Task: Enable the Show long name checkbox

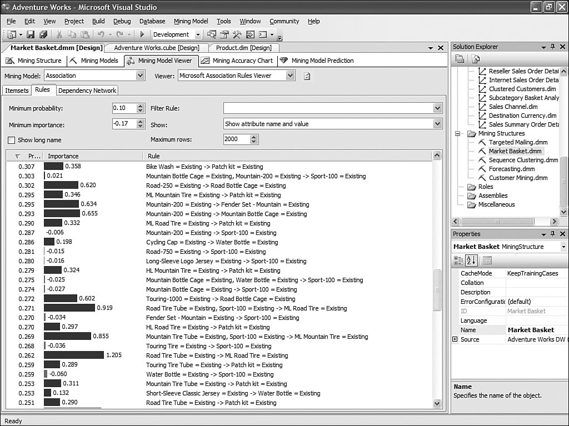Action: click(x=12, y=140)
